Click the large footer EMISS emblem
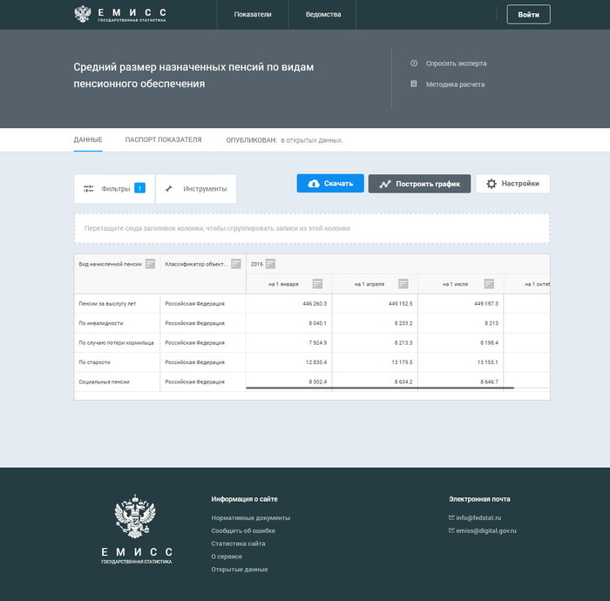The height and width of the screenshot is (601, 610). (x=135, y=517)
